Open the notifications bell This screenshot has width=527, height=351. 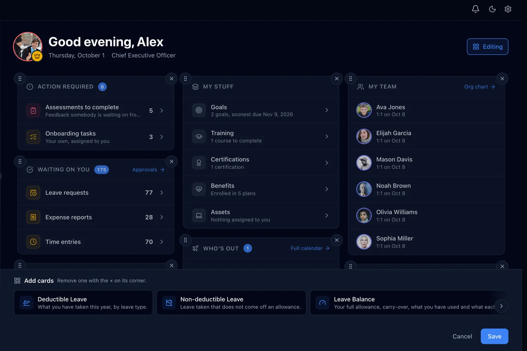[475, 9]
